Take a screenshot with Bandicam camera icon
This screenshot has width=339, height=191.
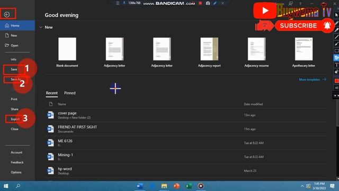[208, 3]
